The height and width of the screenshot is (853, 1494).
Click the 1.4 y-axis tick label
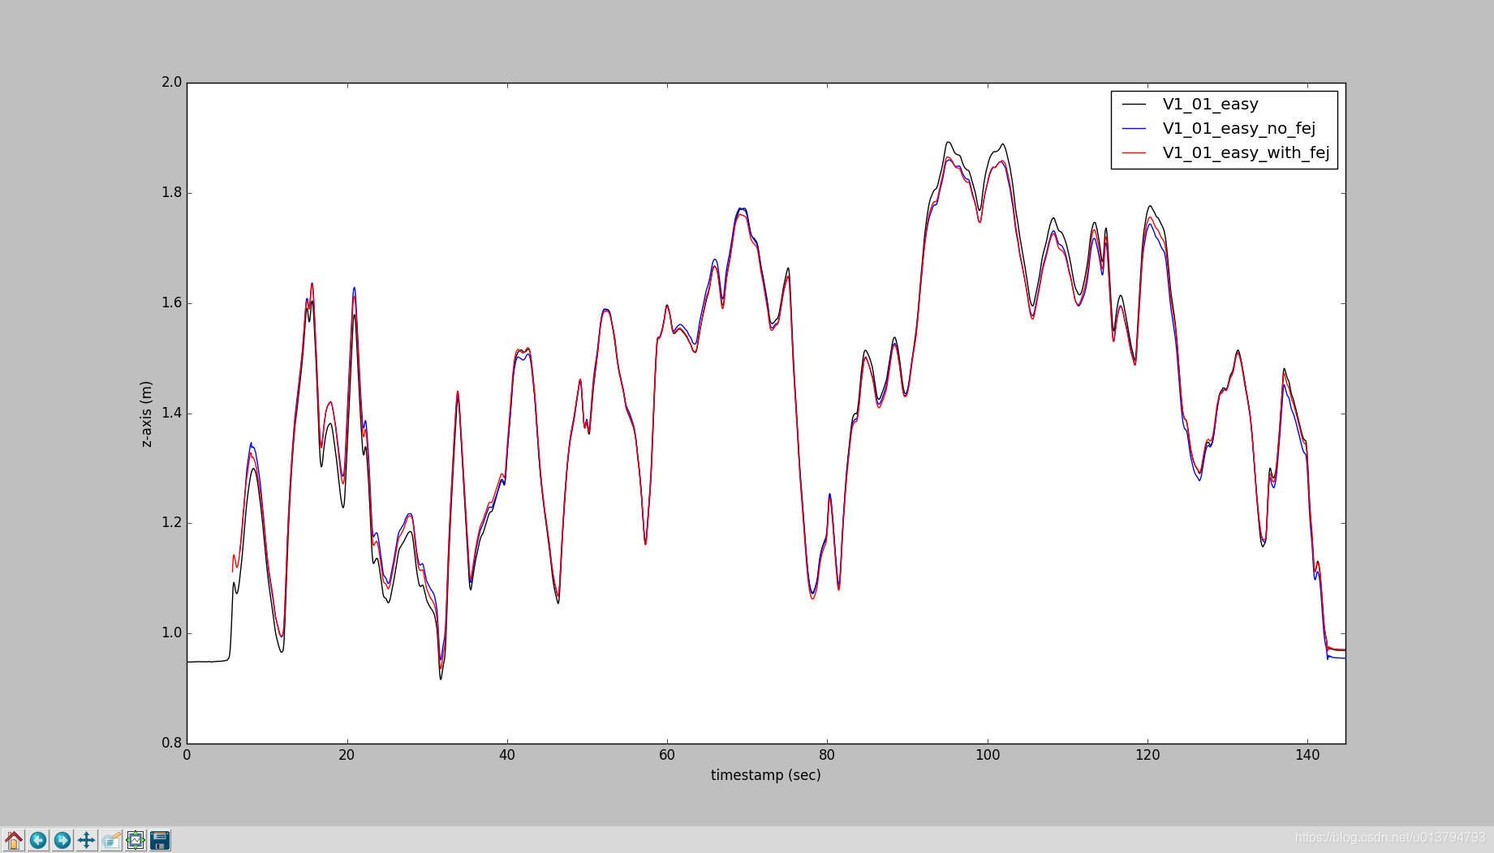pos(172,413)
